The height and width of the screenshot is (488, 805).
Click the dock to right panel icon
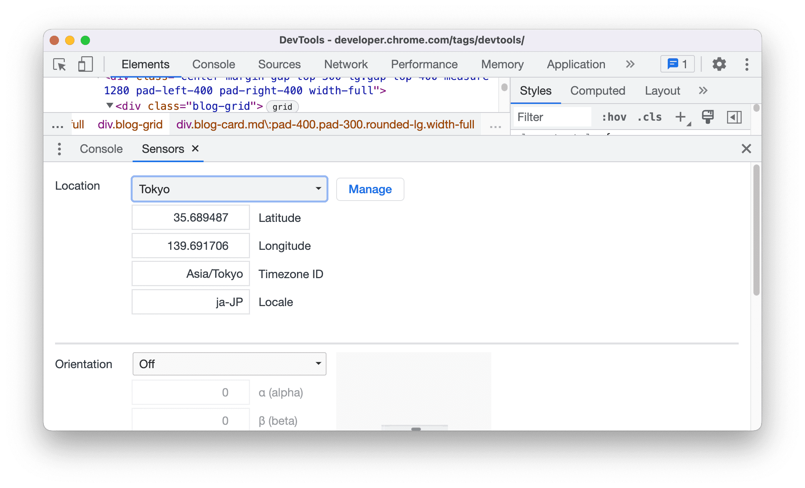(734, 118)
